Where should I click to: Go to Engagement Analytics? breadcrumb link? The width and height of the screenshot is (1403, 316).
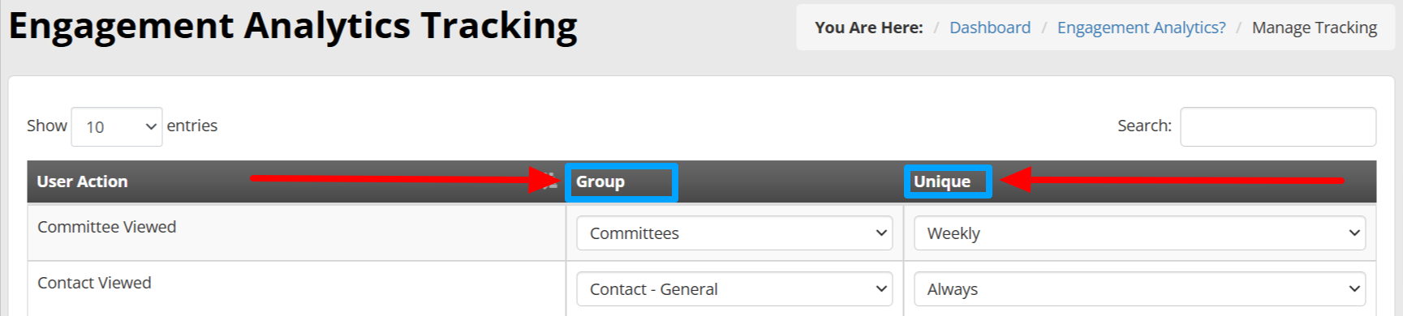pos(1141,28)
